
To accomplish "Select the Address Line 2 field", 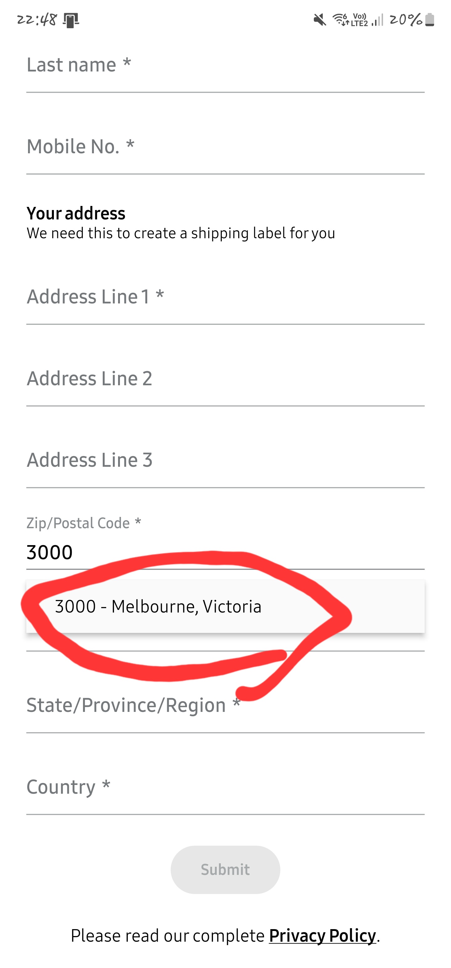I will (x=225, y=379).
